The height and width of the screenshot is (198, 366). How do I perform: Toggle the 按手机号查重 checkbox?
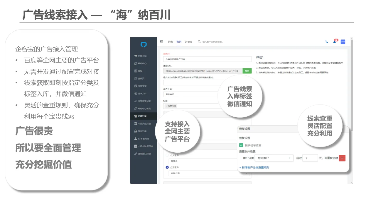click(x=241, y=145)
